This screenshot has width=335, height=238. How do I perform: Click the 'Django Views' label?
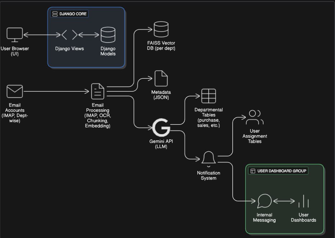click(x=69, y=49)
